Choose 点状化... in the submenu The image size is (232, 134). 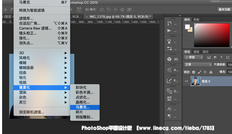coord(85,97)
